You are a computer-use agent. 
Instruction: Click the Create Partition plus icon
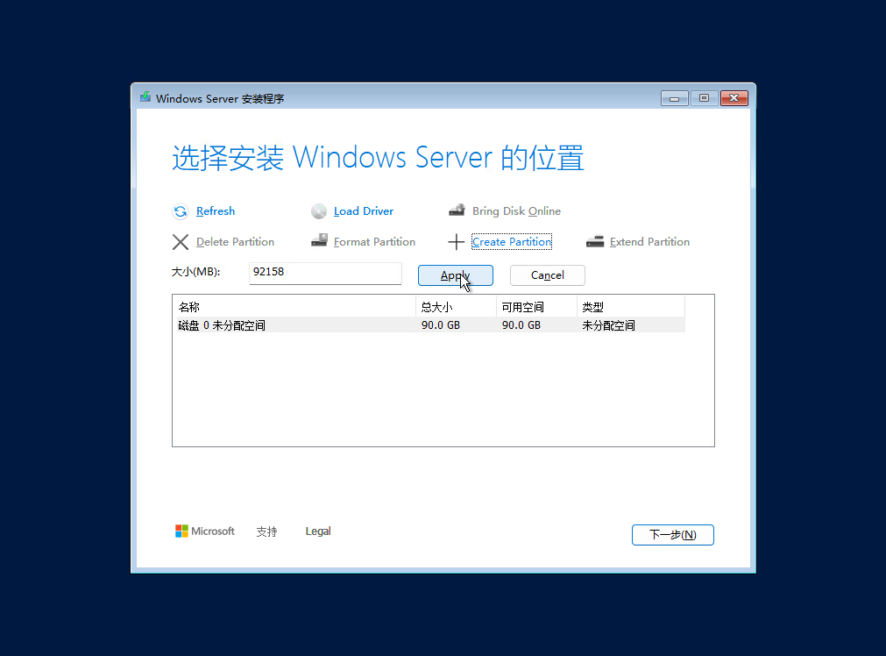[456, 242]
